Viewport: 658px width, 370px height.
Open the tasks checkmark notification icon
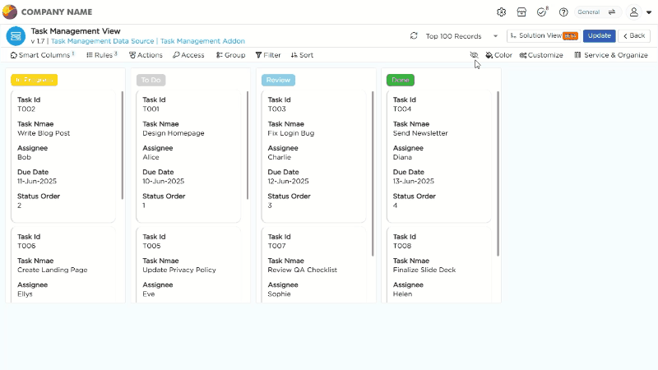tap(541, 12)
